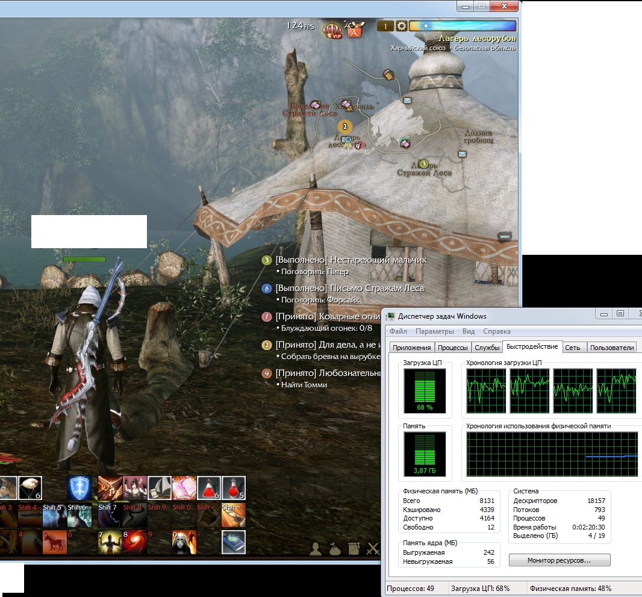Click the yellow quest marker 2 on minimap
This screenshot has width=642, height=597.
[x=344, y=127]
